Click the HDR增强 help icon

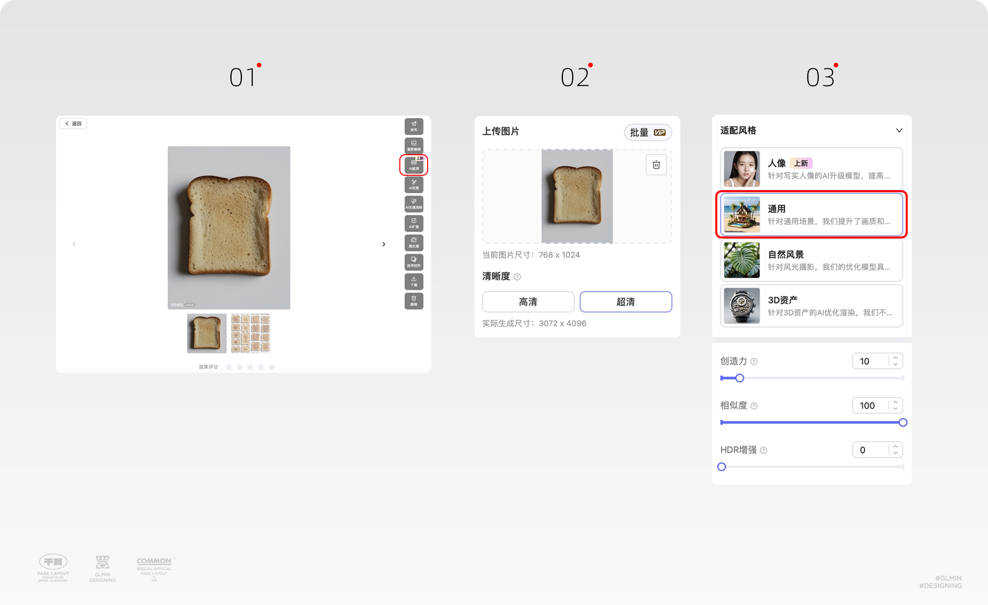click(x=764, y=450)
